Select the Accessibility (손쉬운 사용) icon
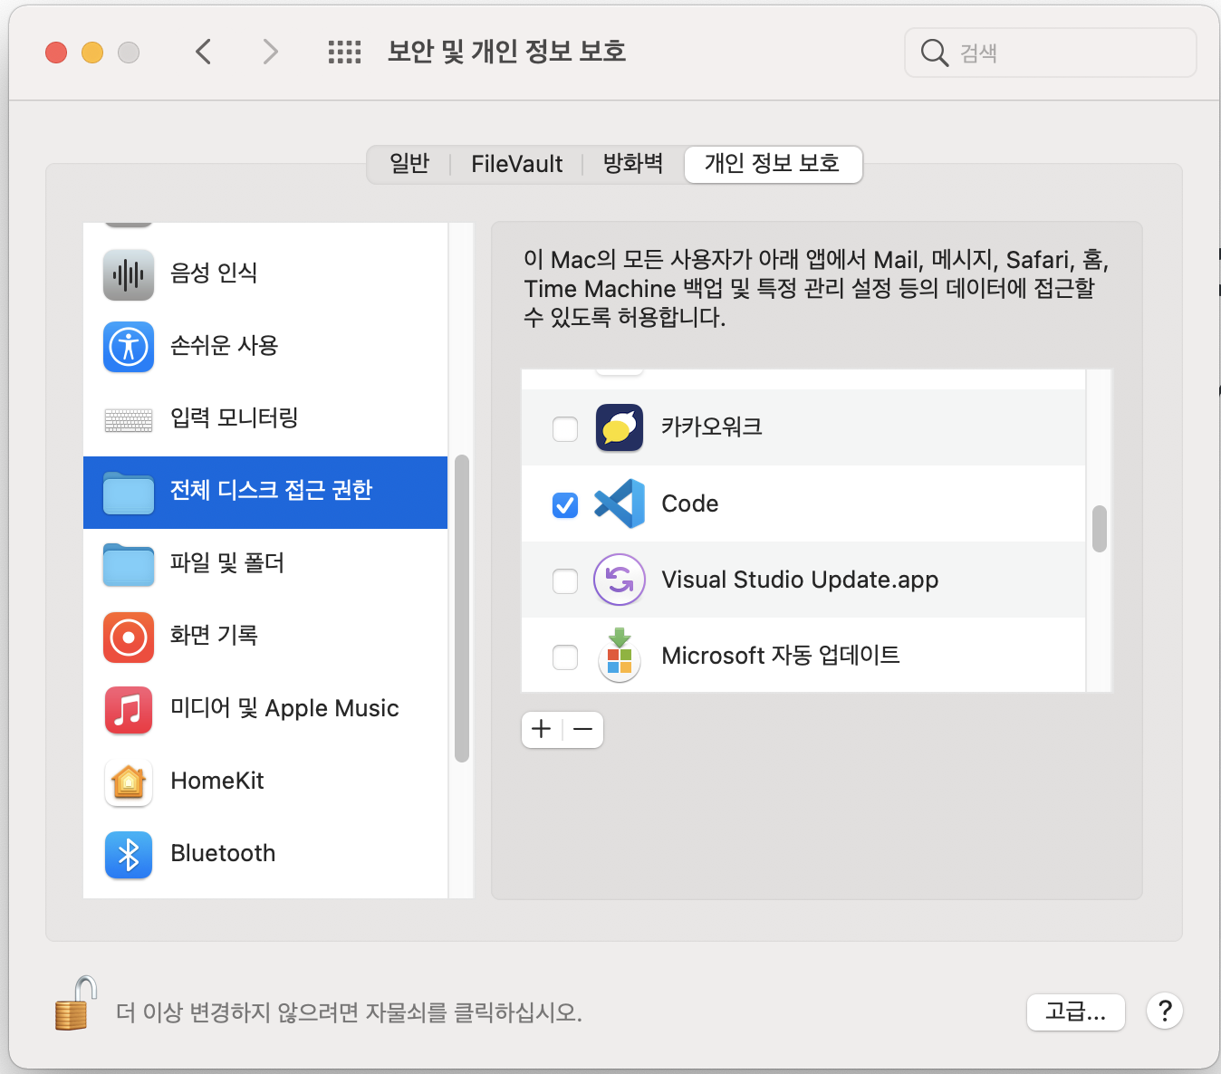 (x=129, y=346)
